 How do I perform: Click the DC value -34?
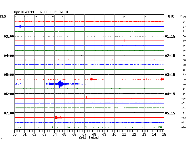(x=184, y=108)
